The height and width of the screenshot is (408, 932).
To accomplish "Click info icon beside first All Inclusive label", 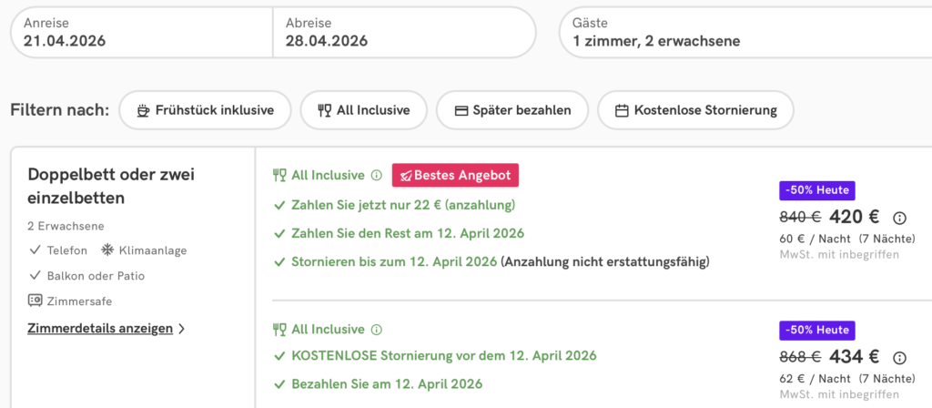I will coord(377,175).
